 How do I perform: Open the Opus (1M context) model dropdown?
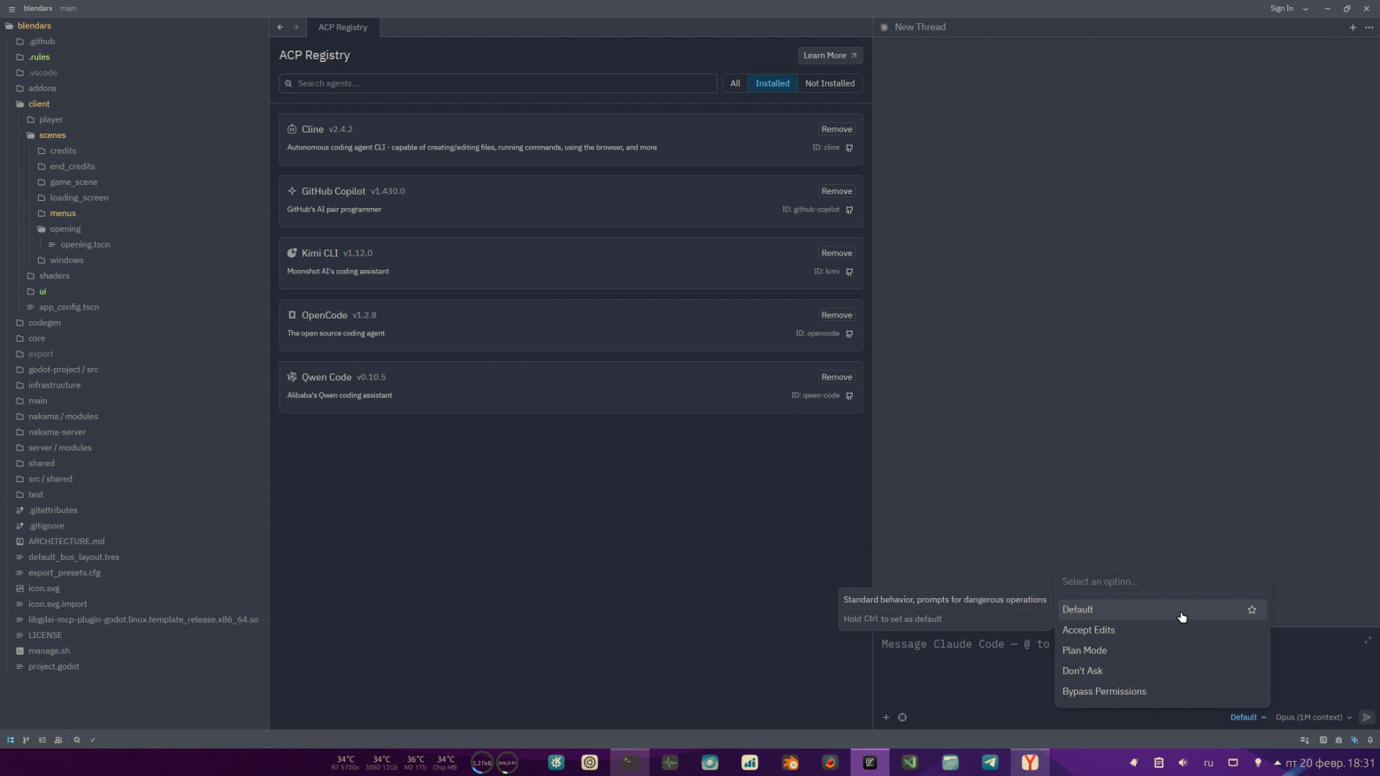tap(1313, 718)
